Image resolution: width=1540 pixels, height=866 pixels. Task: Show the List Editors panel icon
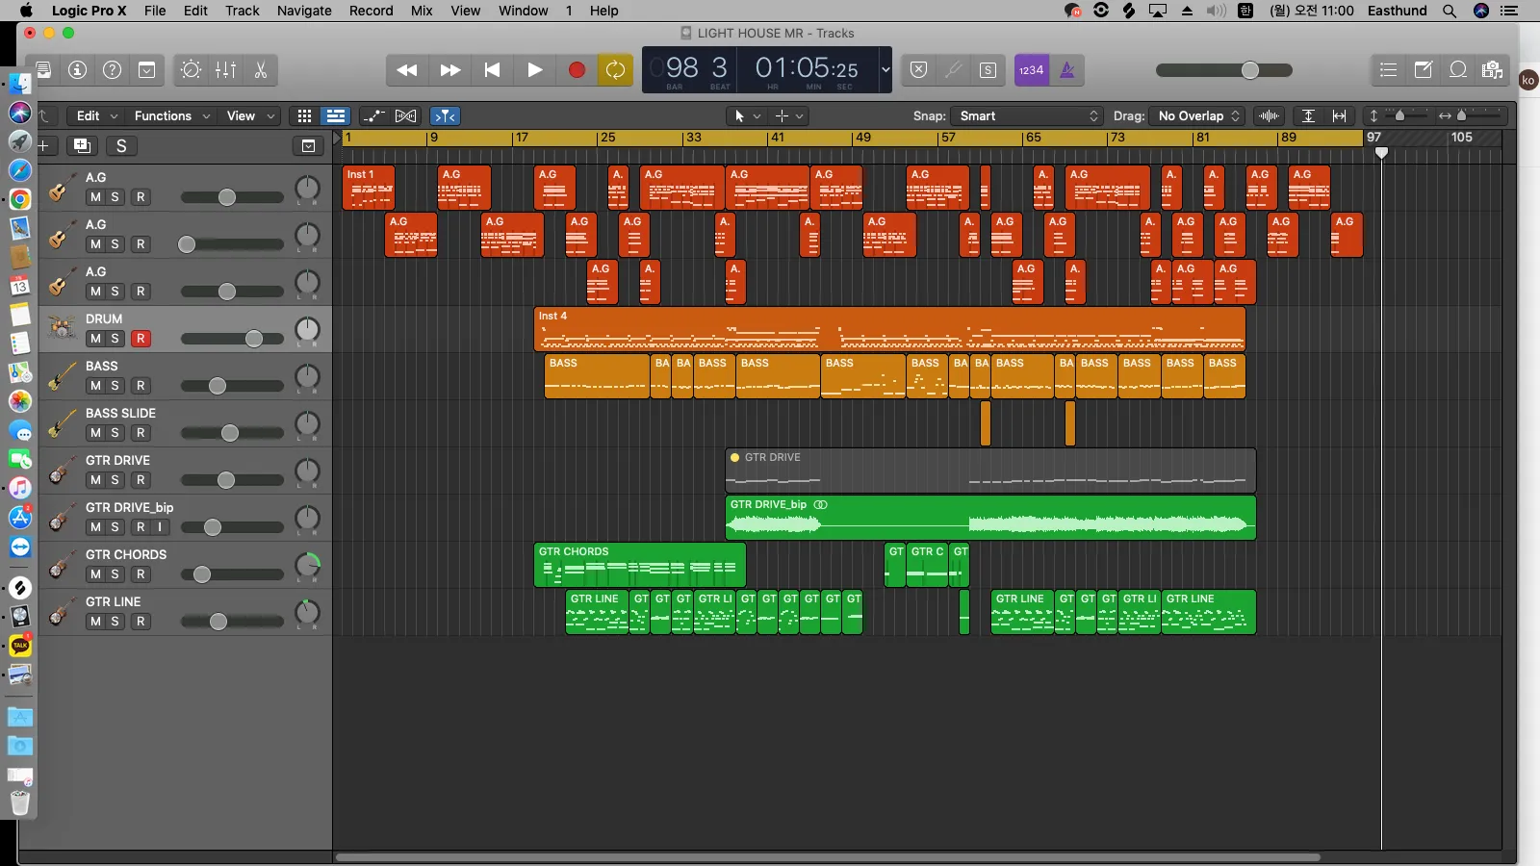[1388, 69]
